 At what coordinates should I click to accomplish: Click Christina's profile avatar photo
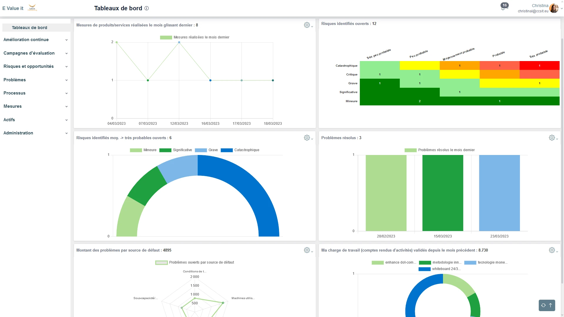pos(554,8)
